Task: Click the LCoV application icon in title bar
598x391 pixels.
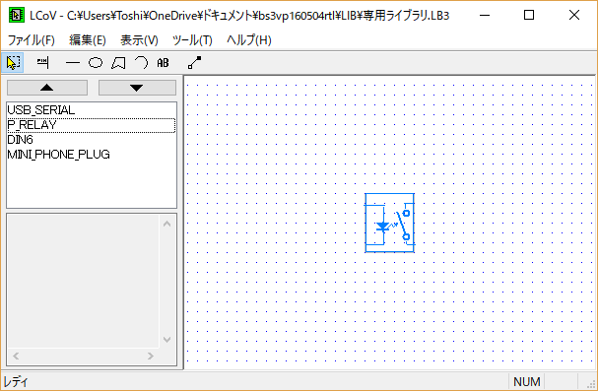Action: click(x=17, y=15)
